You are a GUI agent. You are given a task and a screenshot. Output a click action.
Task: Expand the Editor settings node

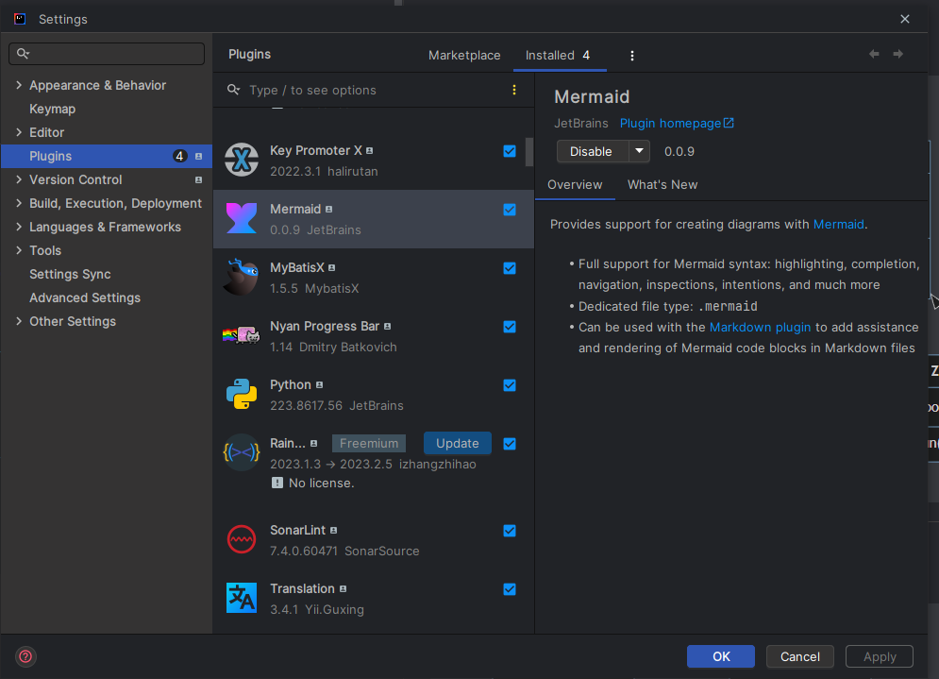click(19, 132)
